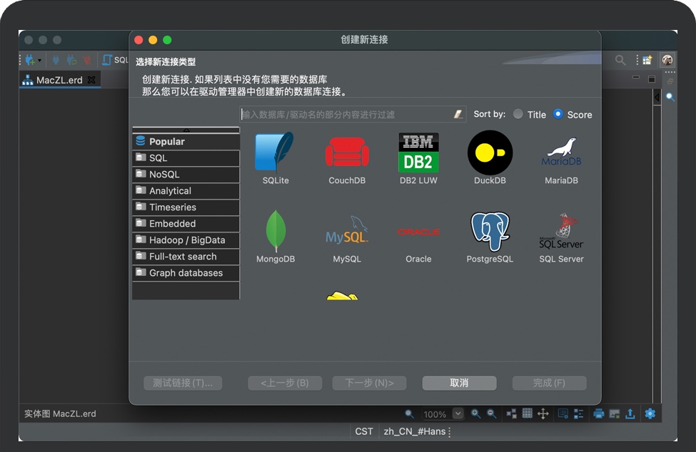696x452 pixels.
Task: Click the 下一步 (N)> next button
Action: click(x=369, y=383)
